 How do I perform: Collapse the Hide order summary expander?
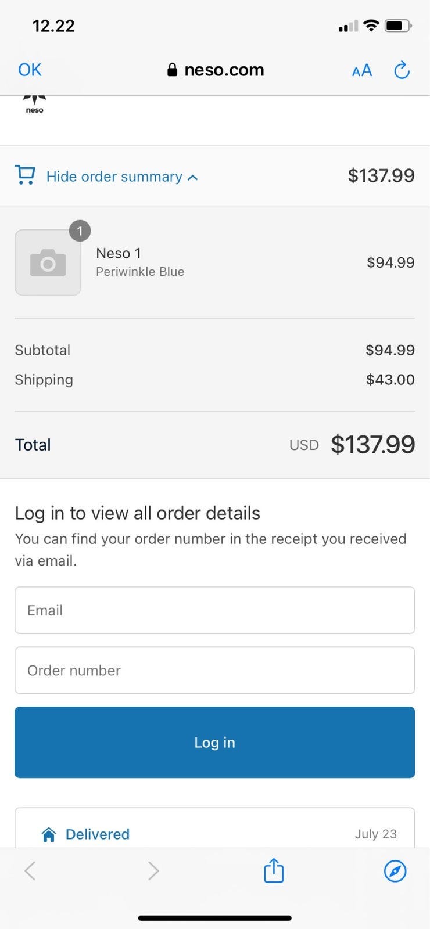(x=114, y=177)
